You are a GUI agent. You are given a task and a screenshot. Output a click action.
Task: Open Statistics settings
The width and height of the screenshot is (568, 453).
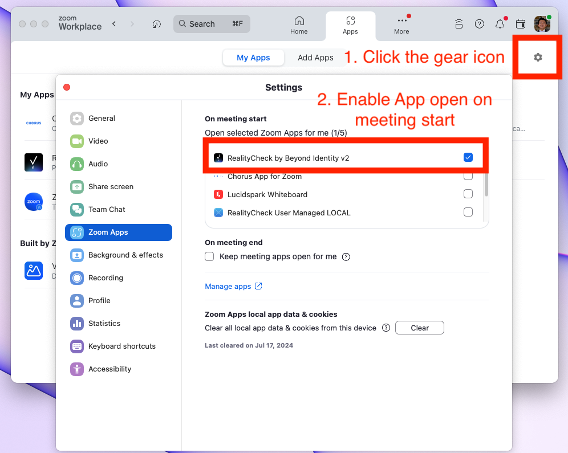tap(119, 324)
